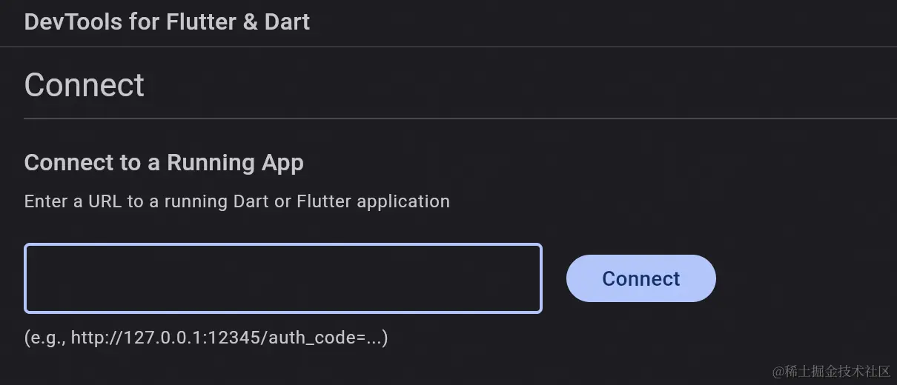
Task: Click the Connect to a Running App heading
Action: [x=164, y=163]
